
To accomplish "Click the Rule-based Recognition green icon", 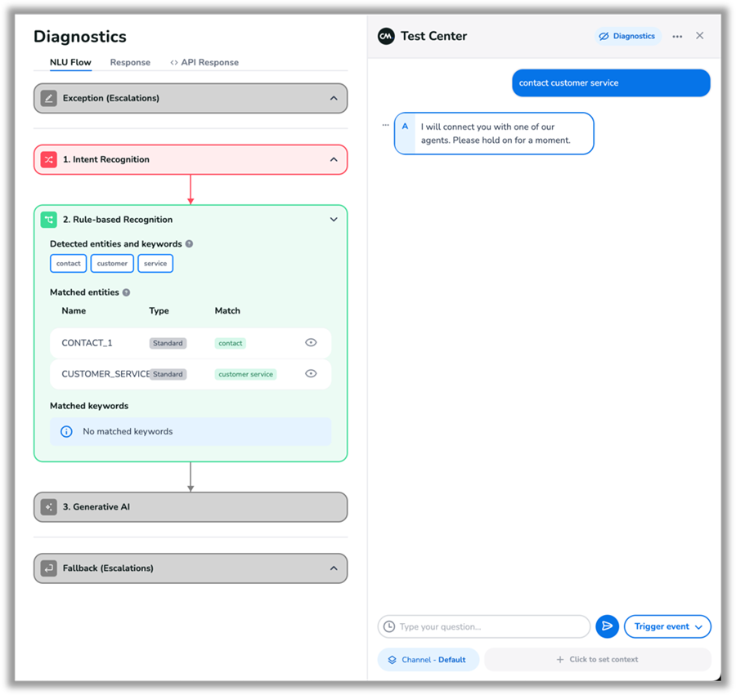I will tap(49, 220).
